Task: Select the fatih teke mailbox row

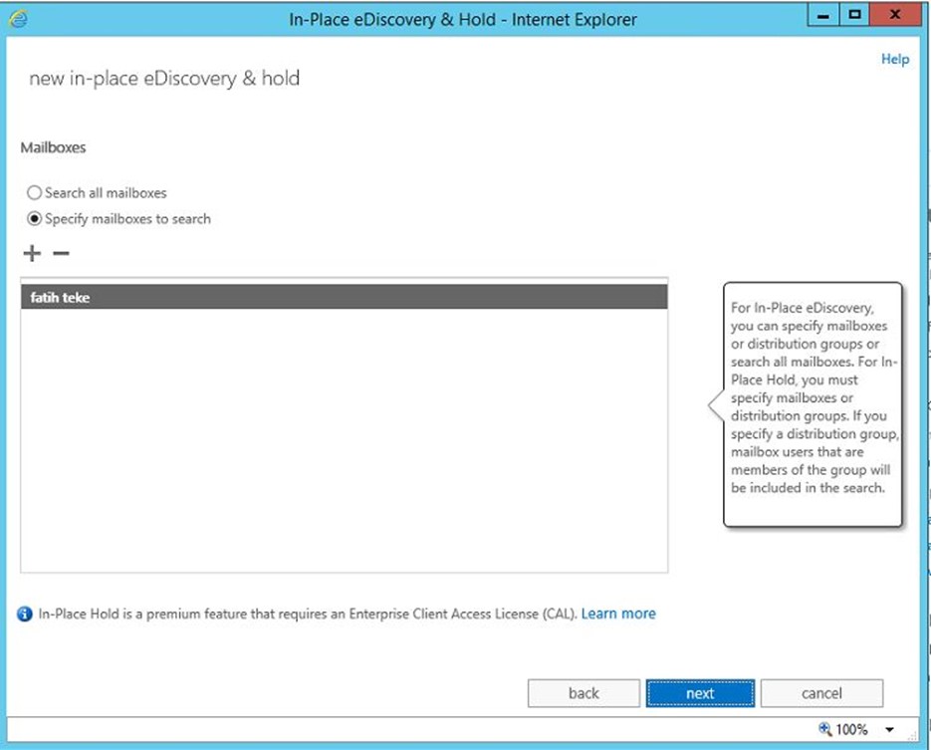Action: (345, 297)
